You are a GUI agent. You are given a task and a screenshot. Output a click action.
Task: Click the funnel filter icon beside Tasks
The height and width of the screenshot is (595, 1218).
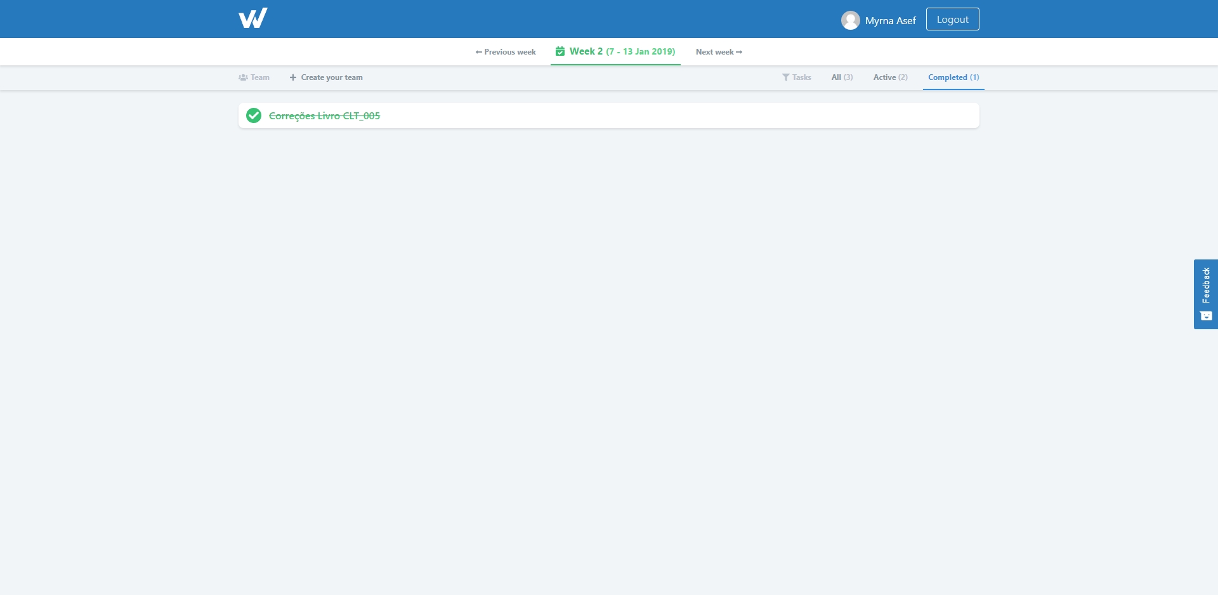785,77
